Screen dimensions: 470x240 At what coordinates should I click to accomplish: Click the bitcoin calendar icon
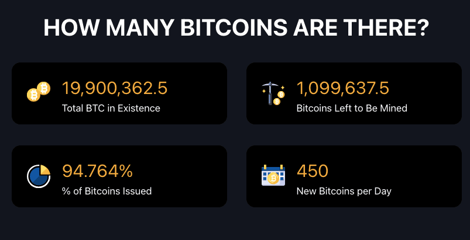(273, 175)
